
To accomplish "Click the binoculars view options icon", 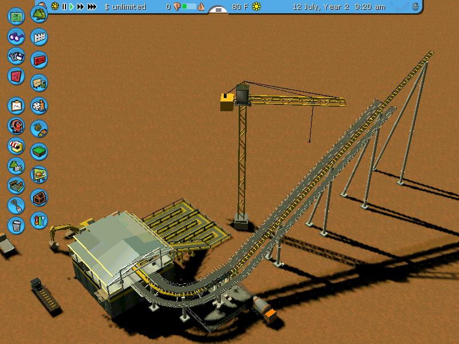I will click(16, 37).
